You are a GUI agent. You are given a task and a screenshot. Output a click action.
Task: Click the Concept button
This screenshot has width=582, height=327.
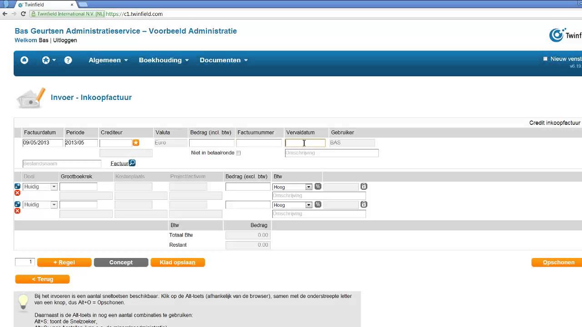121,263
